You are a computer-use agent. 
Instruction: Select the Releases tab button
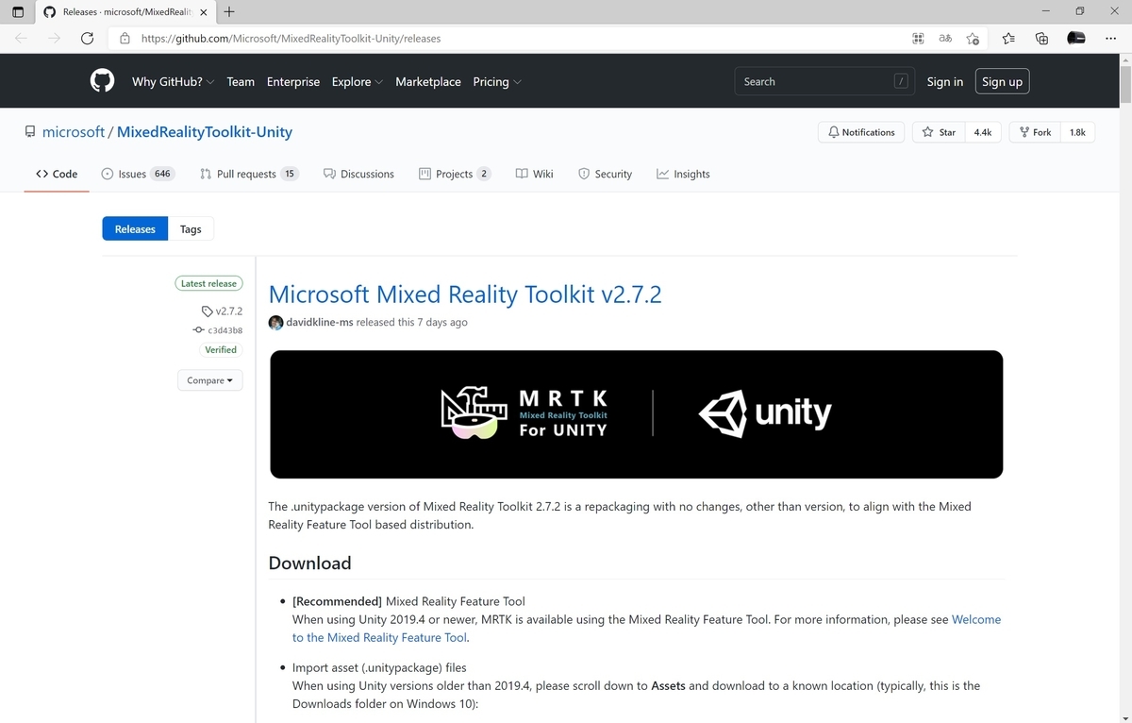pyautogui.click(x=135, y=228)
